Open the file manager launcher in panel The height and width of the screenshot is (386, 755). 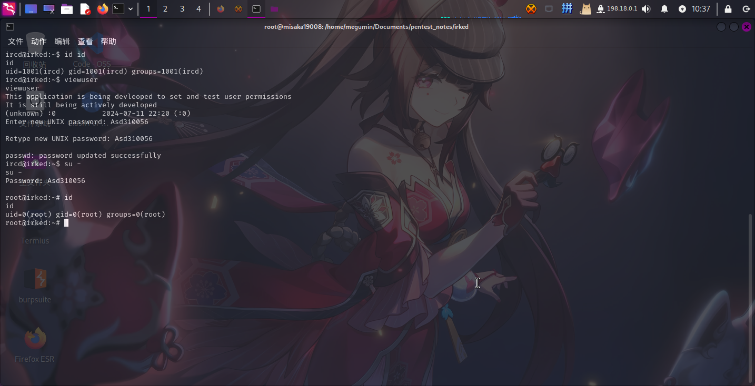coord(67,9)
